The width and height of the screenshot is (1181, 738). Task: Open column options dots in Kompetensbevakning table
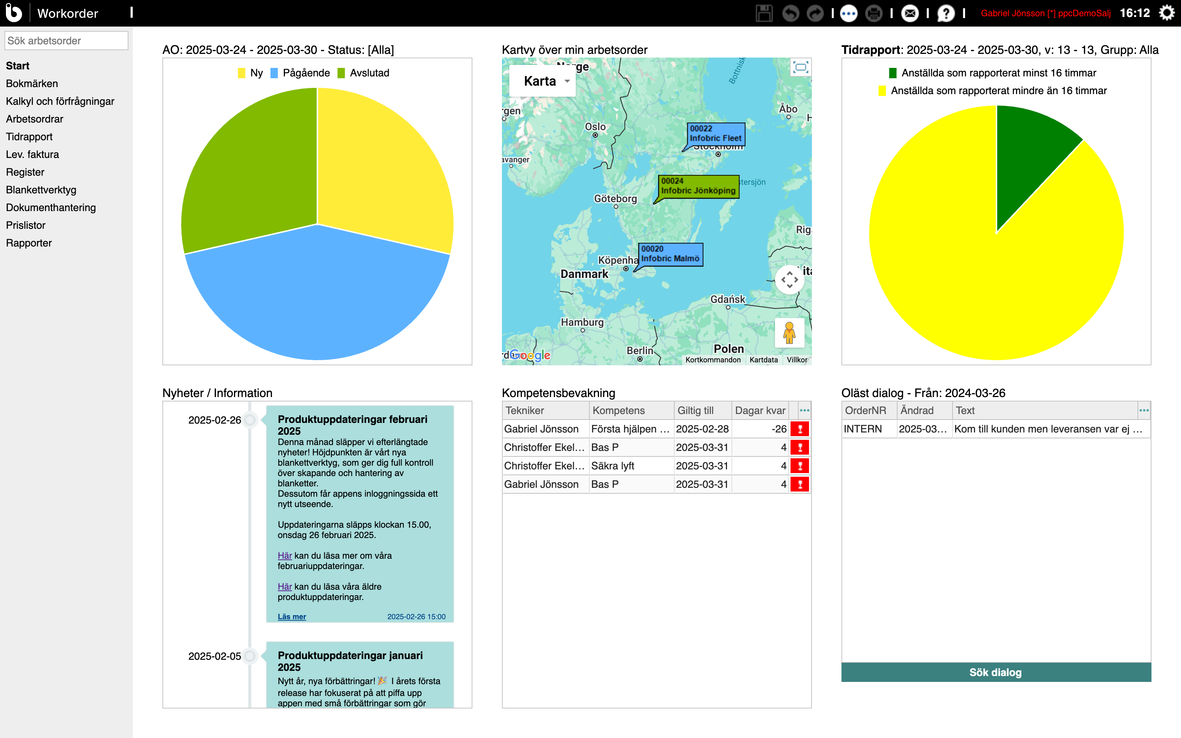804,410
